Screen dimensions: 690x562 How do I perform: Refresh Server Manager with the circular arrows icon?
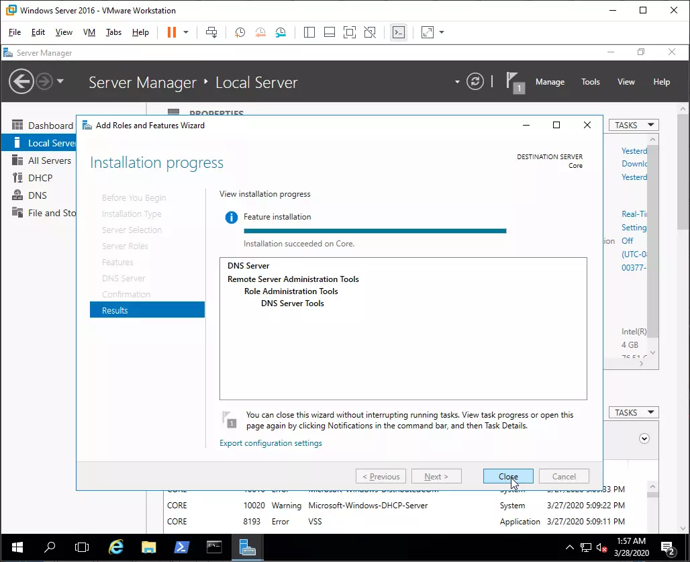(475, 81)
